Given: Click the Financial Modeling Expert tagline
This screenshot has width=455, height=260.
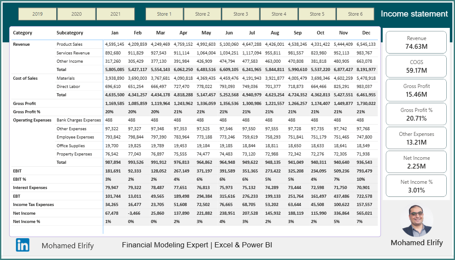Looking at the screenshot, I should point(197,245).
